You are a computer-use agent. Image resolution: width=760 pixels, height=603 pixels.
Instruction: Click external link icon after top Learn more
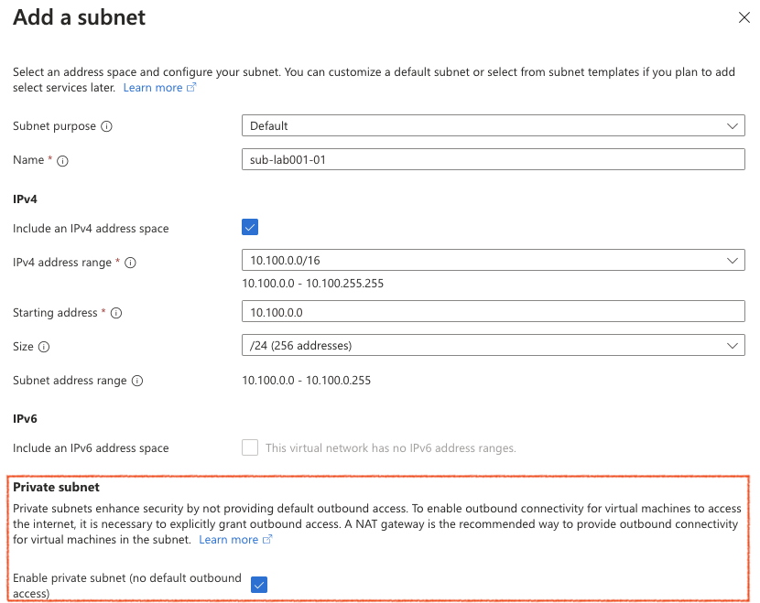[x=191, y=88]
